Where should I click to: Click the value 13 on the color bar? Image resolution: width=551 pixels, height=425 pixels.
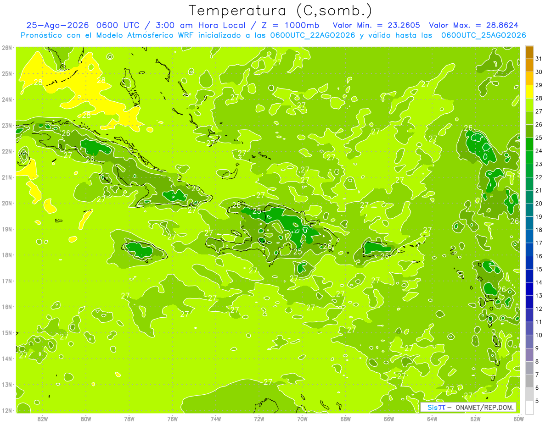tap(539, 296)
